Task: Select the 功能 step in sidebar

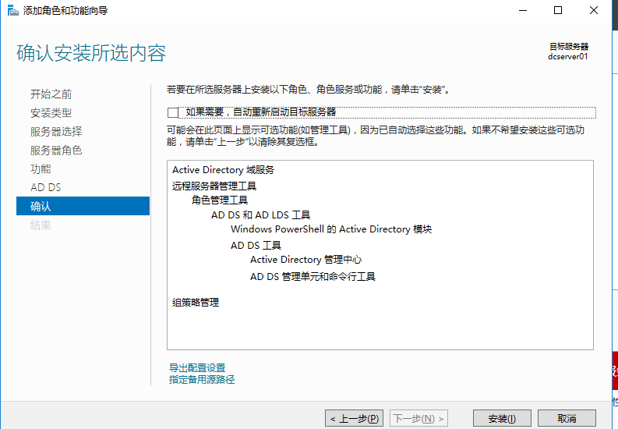Action: click(41, 168)
